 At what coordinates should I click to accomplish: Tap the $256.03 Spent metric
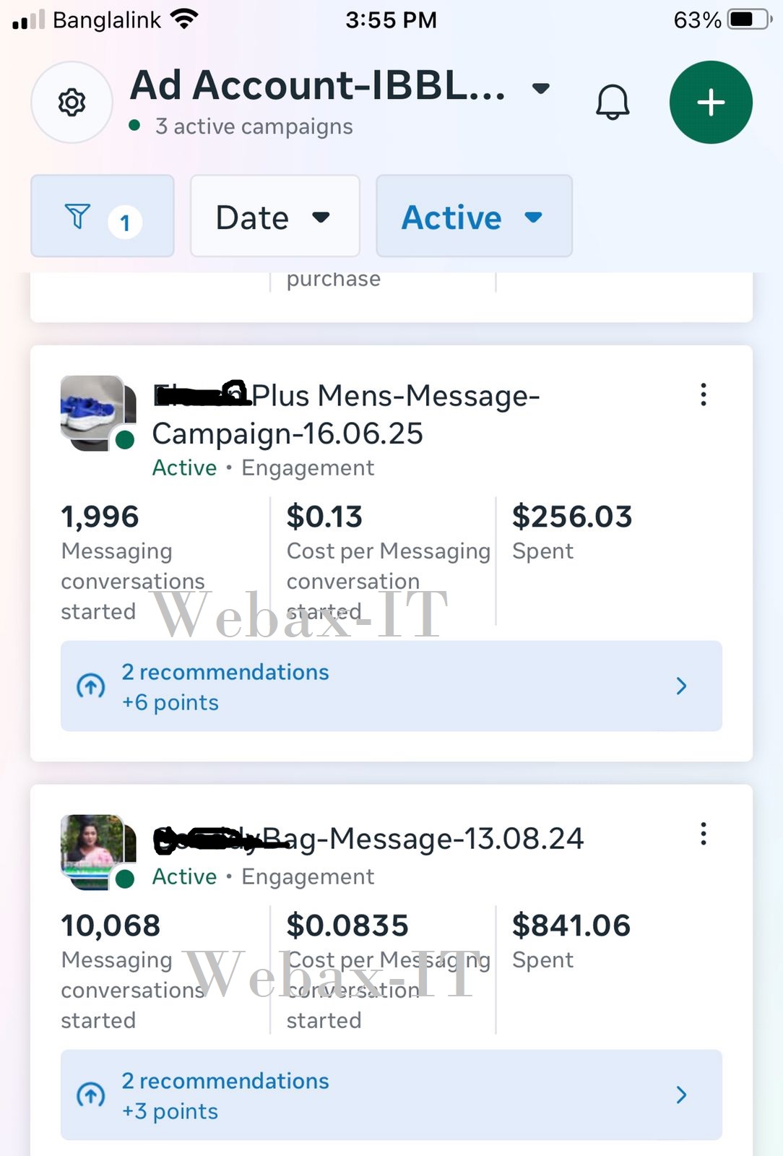click(x=572, y=532)
